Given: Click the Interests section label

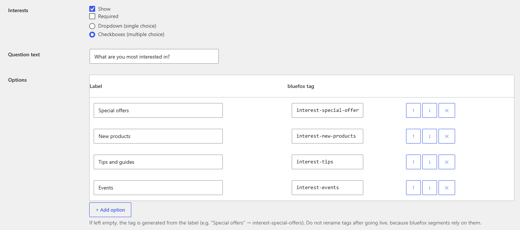Looking at the screenshot, I should point(18,11).
